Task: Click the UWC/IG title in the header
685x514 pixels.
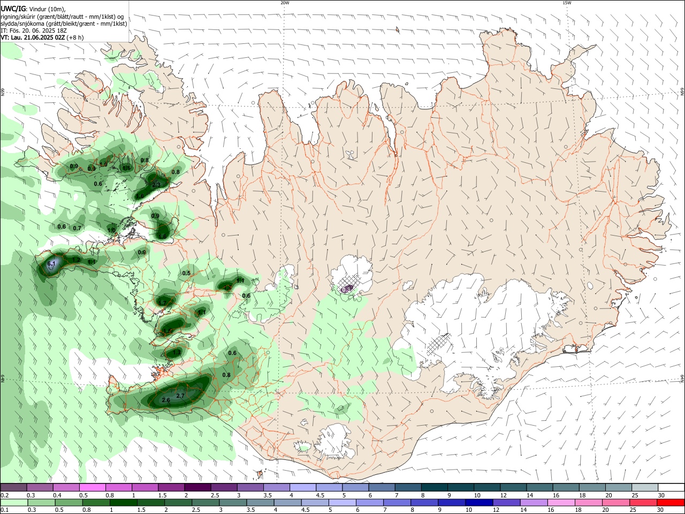Action: pos(13,9)
